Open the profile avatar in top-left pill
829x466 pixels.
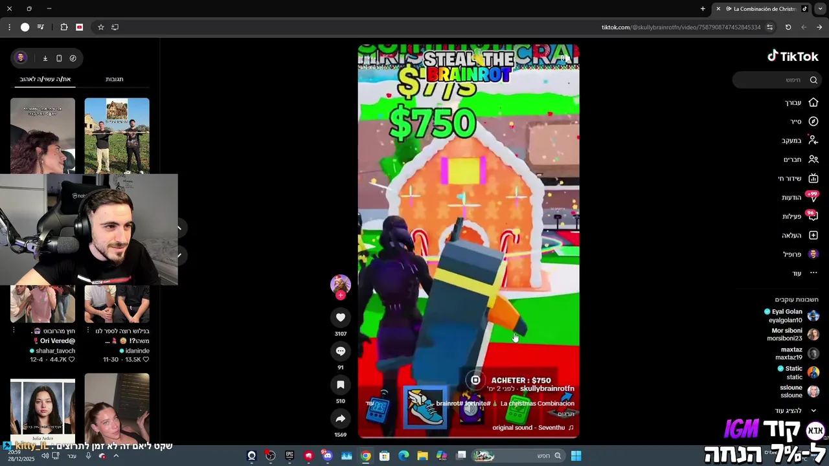click(x=21, y=58)
